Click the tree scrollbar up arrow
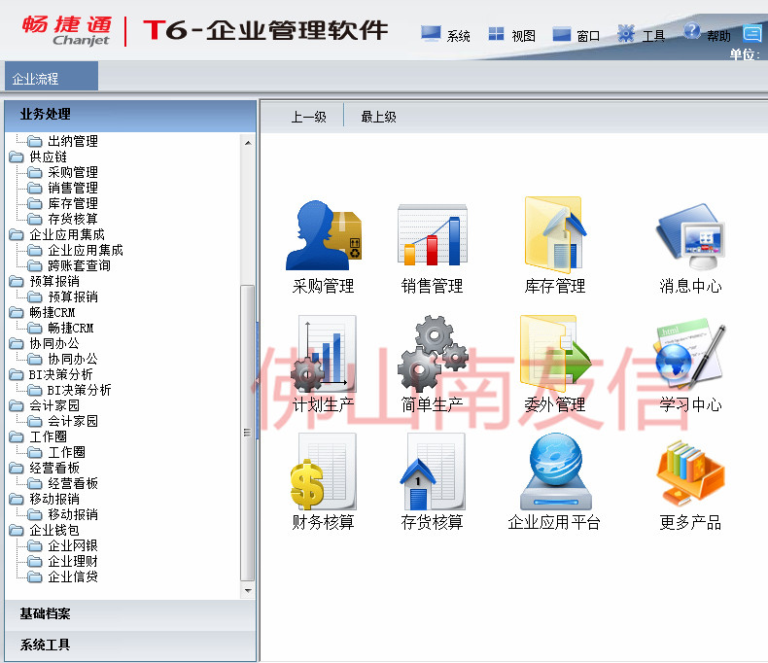Viewport: 768px width, 663px height. (x=248, y=143)
